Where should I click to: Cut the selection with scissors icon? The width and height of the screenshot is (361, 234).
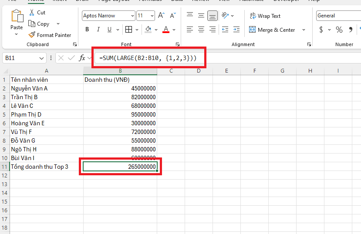pos(32,13)
